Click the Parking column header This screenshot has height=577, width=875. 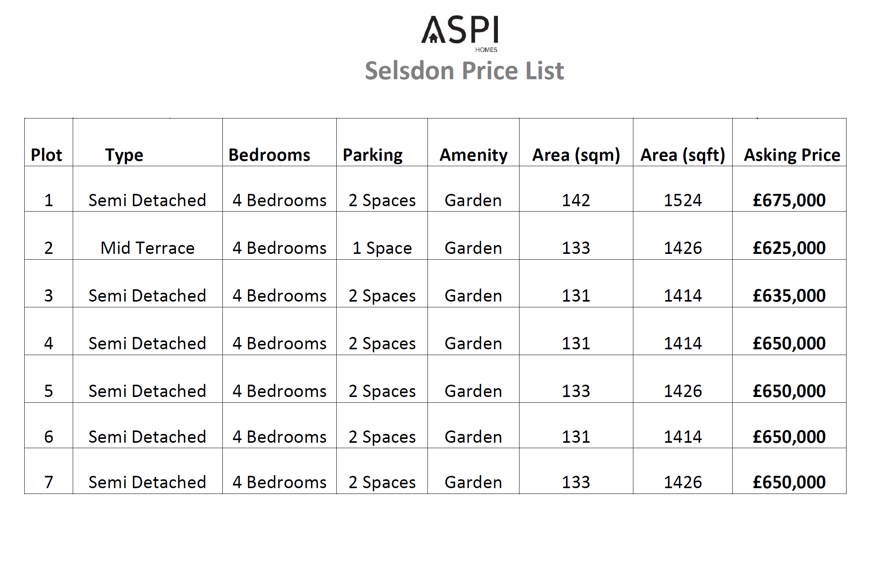(x=372, y=155)
